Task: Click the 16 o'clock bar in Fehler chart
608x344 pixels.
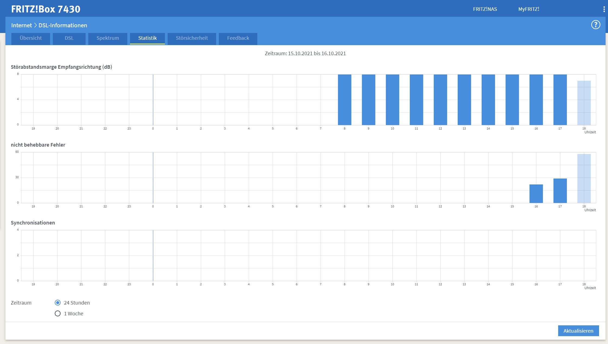Action: pyautogui.click(x=536, y=194)
